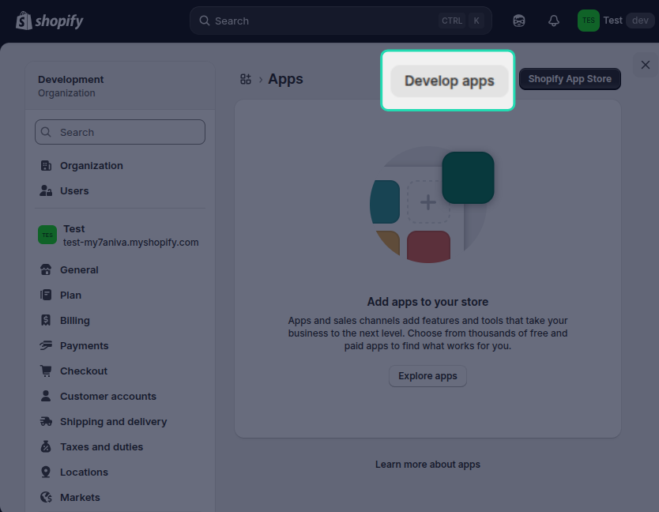Click the Apps breadcrumb title
The image size is (659, 512).
click(x=285, y=79)
